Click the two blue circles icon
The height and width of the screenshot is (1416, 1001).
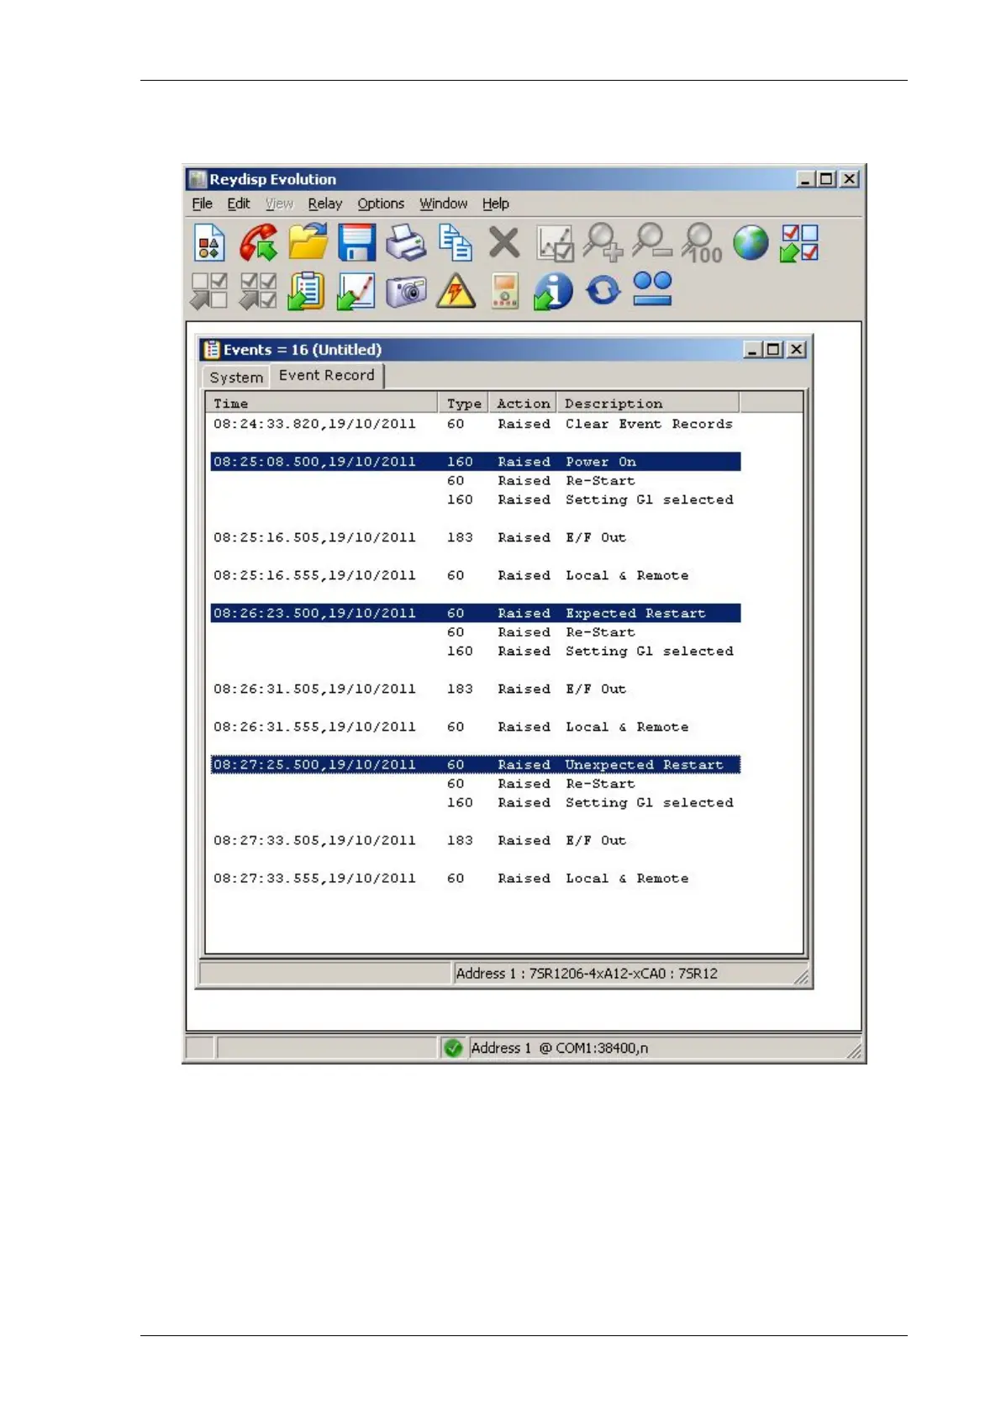[x=652, y=288]
